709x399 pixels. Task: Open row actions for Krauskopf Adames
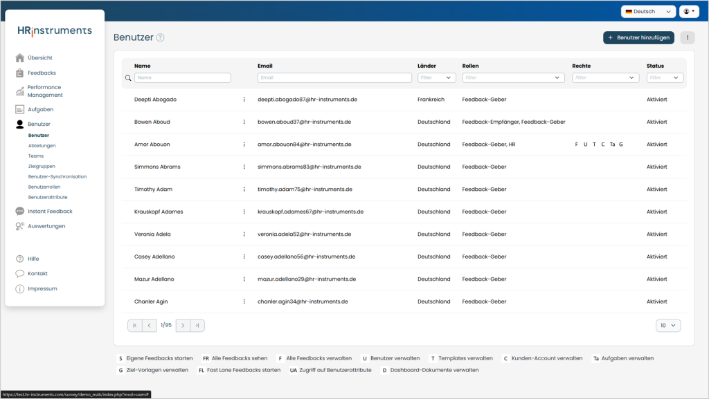point(244,212)
